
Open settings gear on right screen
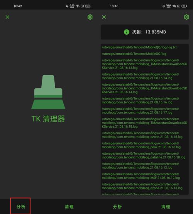tap(186, 17)
